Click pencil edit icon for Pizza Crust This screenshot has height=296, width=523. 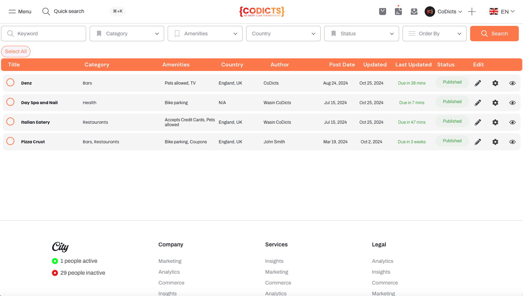tap(478, 142)
